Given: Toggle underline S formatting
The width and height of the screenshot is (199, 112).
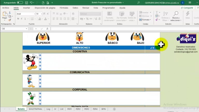Looking at the screenshot, I should [x=25, y=19].
